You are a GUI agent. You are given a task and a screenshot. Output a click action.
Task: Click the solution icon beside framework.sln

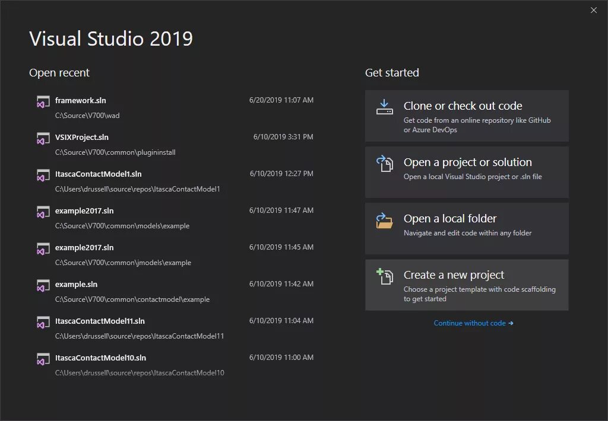[43, 102]
